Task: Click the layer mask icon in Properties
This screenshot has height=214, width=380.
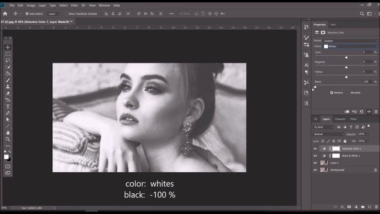Action: pos(323,32)
